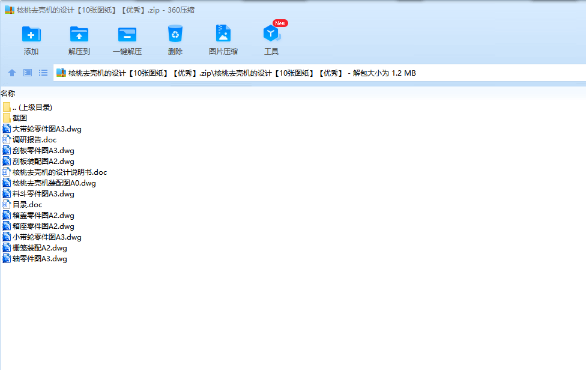
Task: Switch to the list view mode button
Action: (43, 73)
